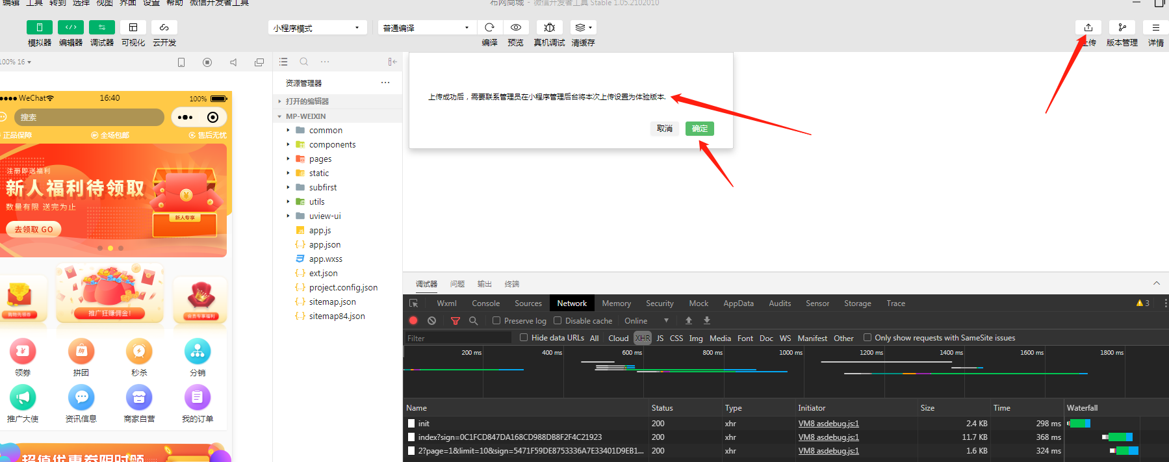The width and height of the screenshot is (1169, 462).
Task: Toggle the editor (编辑器) panel button
Action: pos(71,27)
